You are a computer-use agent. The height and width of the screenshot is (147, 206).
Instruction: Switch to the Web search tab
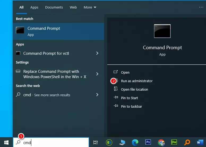point(73,7)
